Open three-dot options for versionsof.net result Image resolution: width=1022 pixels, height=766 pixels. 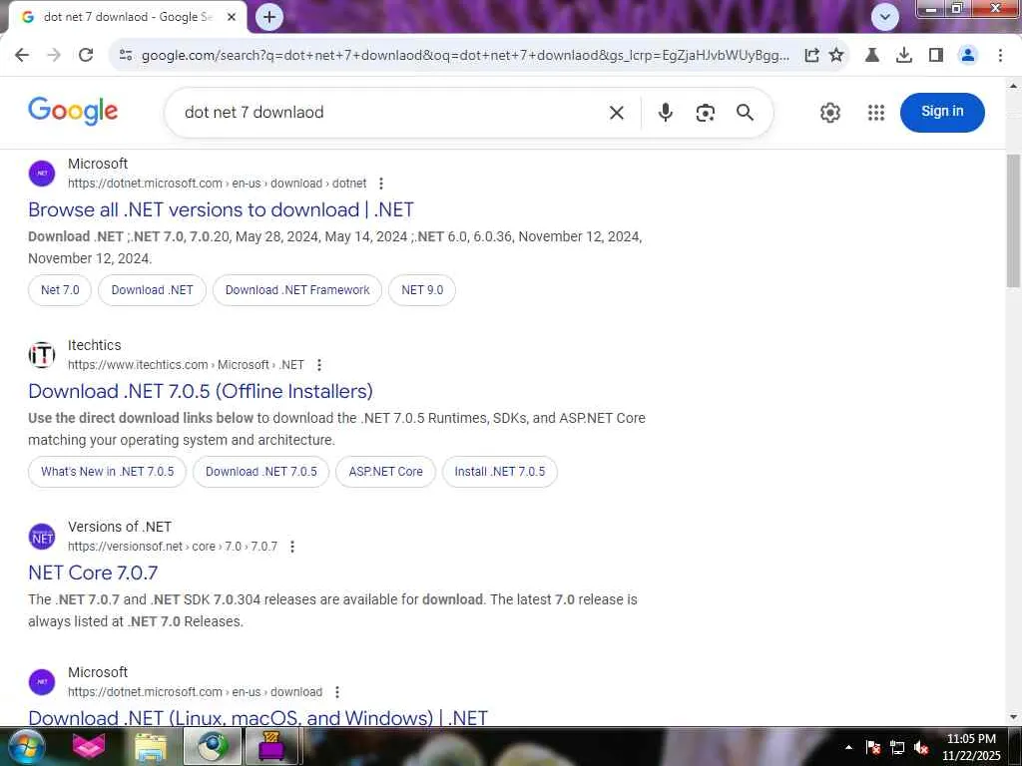point(292,547)
